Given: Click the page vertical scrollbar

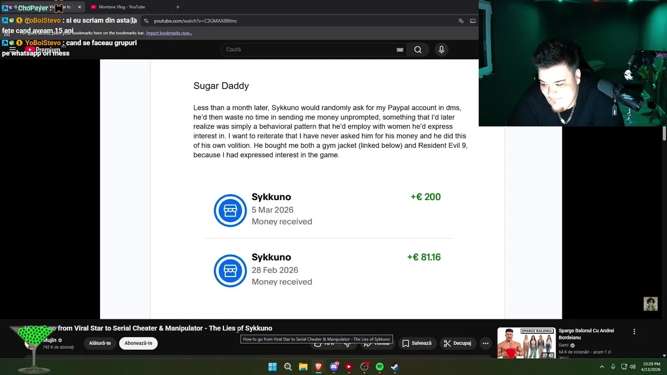Looking at the screenshot, I should pos(664,133).
